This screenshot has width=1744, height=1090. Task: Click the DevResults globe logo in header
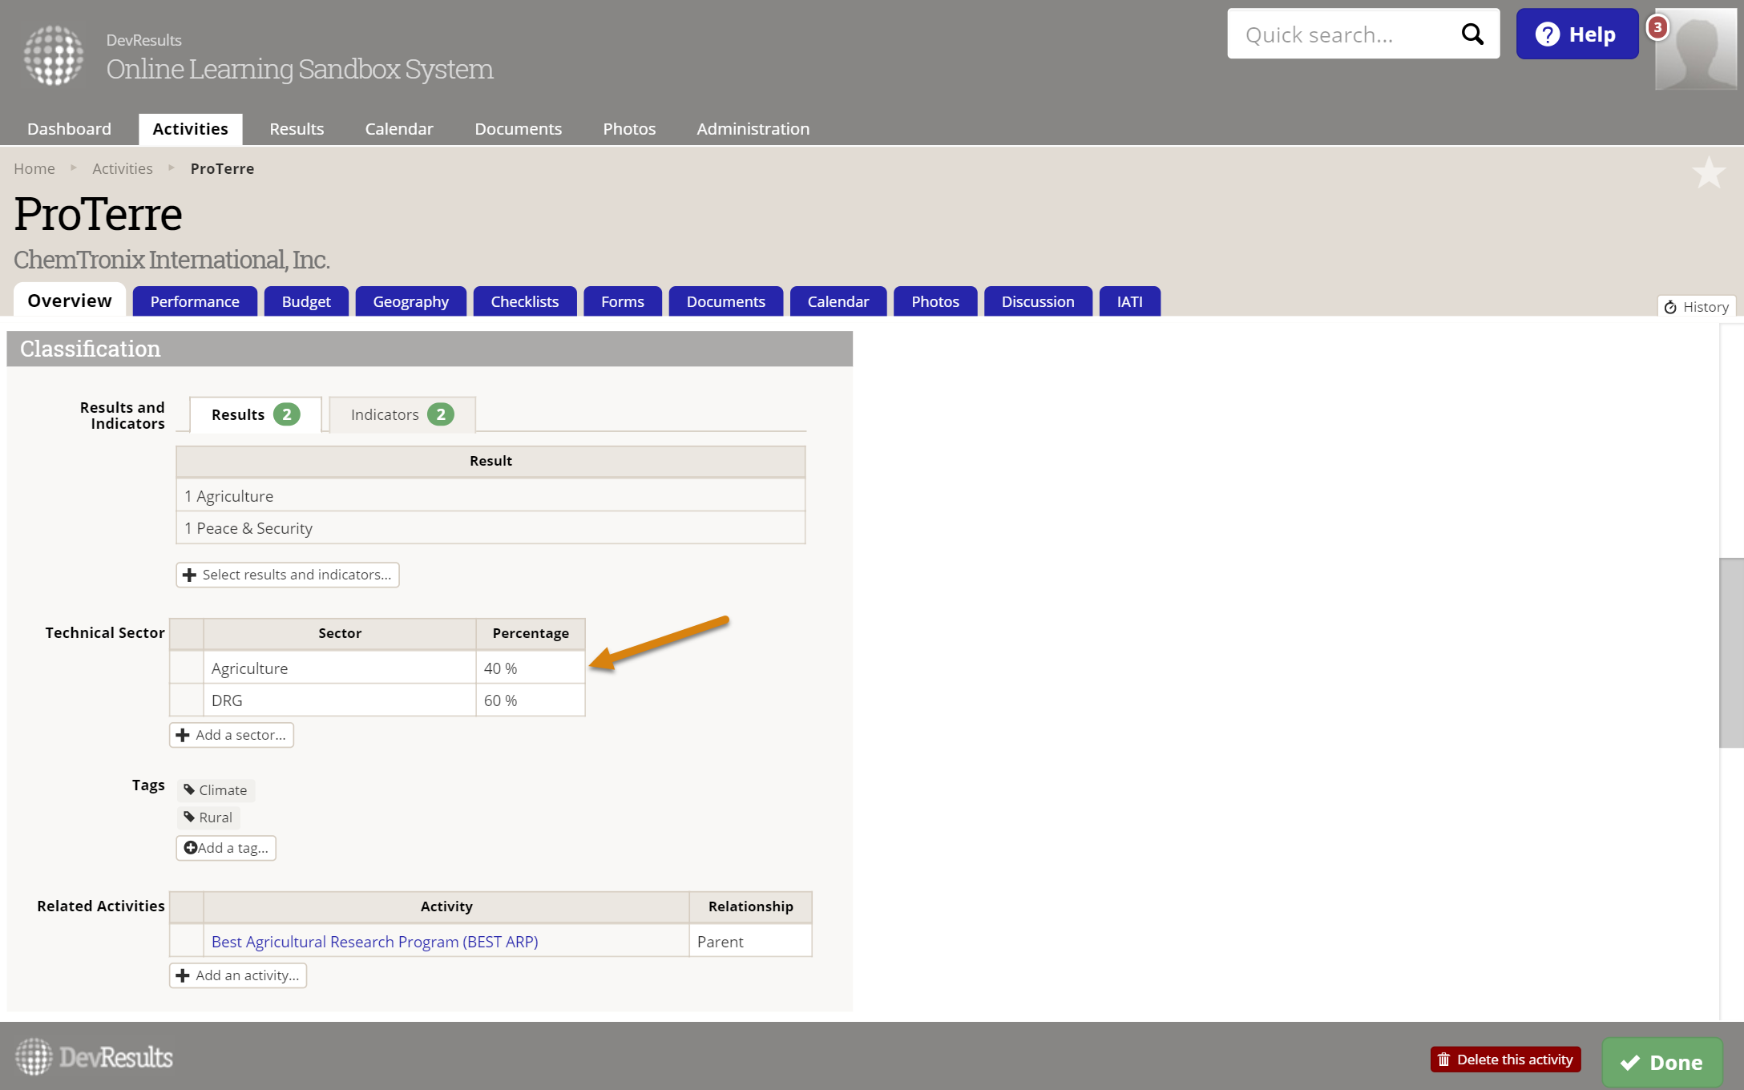pos(53,55)
